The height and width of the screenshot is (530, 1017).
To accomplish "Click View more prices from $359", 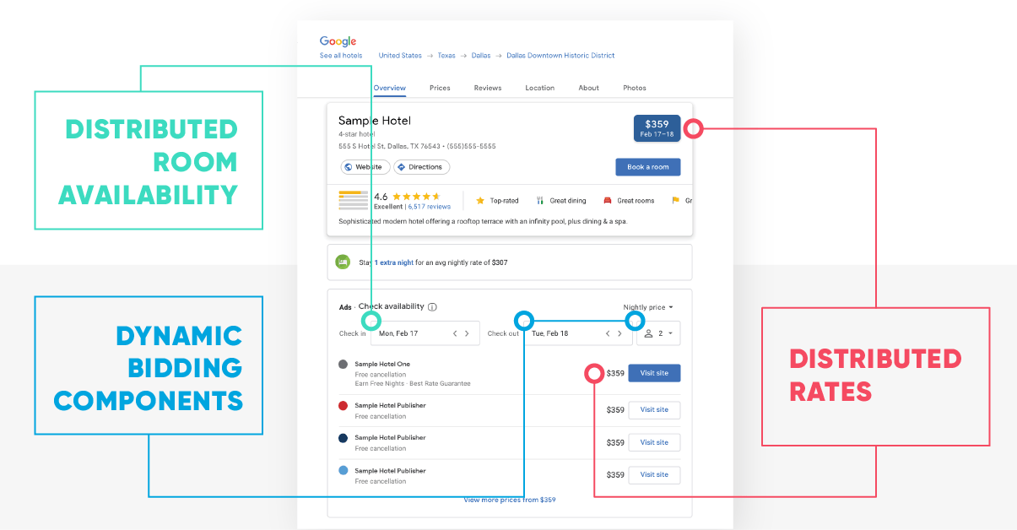I will pyautogui.click(x=510, y=500).
